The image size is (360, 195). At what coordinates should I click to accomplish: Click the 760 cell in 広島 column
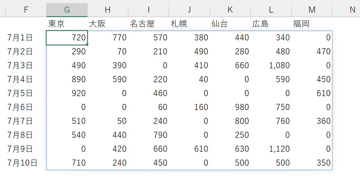[x=271, y=121]
